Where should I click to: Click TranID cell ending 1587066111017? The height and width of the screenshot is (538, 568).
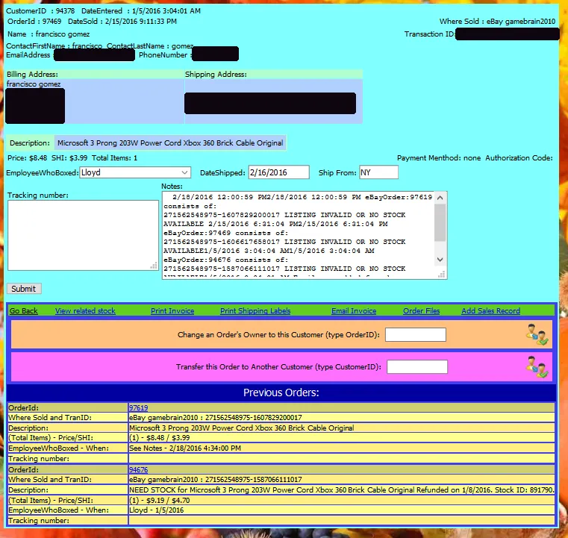tap(341, 479)
